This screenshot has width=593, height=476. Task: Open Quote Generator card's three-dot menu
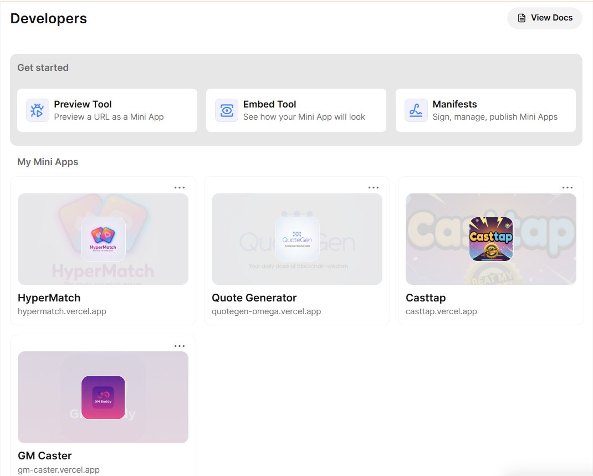374,187
